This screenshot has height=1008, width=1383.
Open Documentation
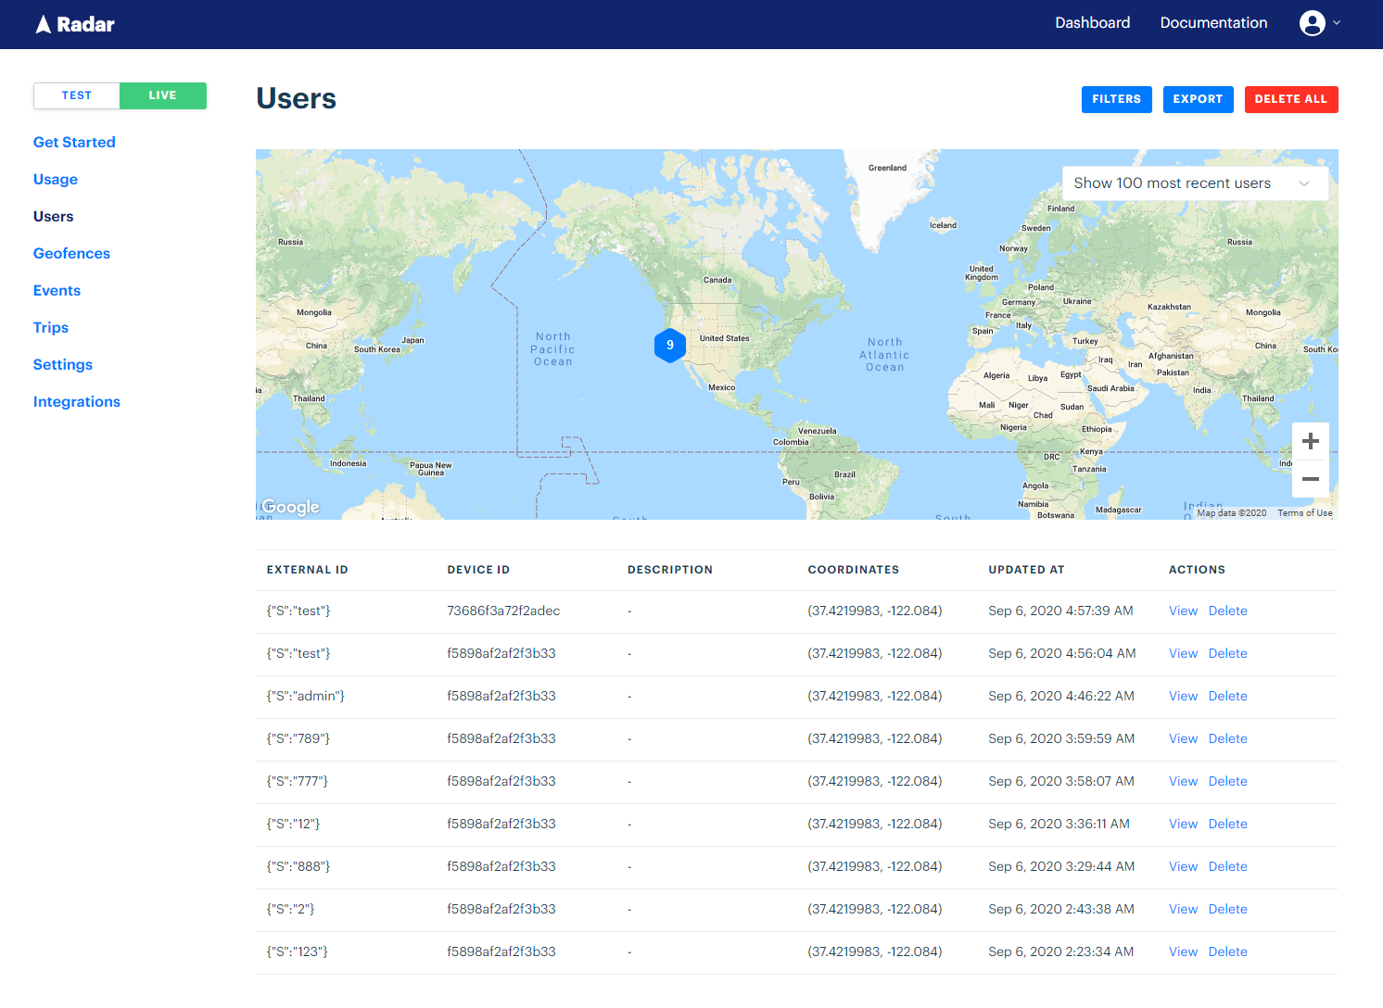1213,23
